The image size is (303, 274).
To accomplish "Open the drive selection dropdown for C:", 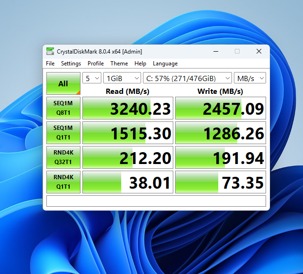I will [x=187, y=78].
